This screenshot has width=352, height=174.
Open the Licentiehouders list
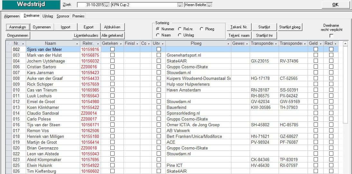pyautogui.click(x=86, y=35)
